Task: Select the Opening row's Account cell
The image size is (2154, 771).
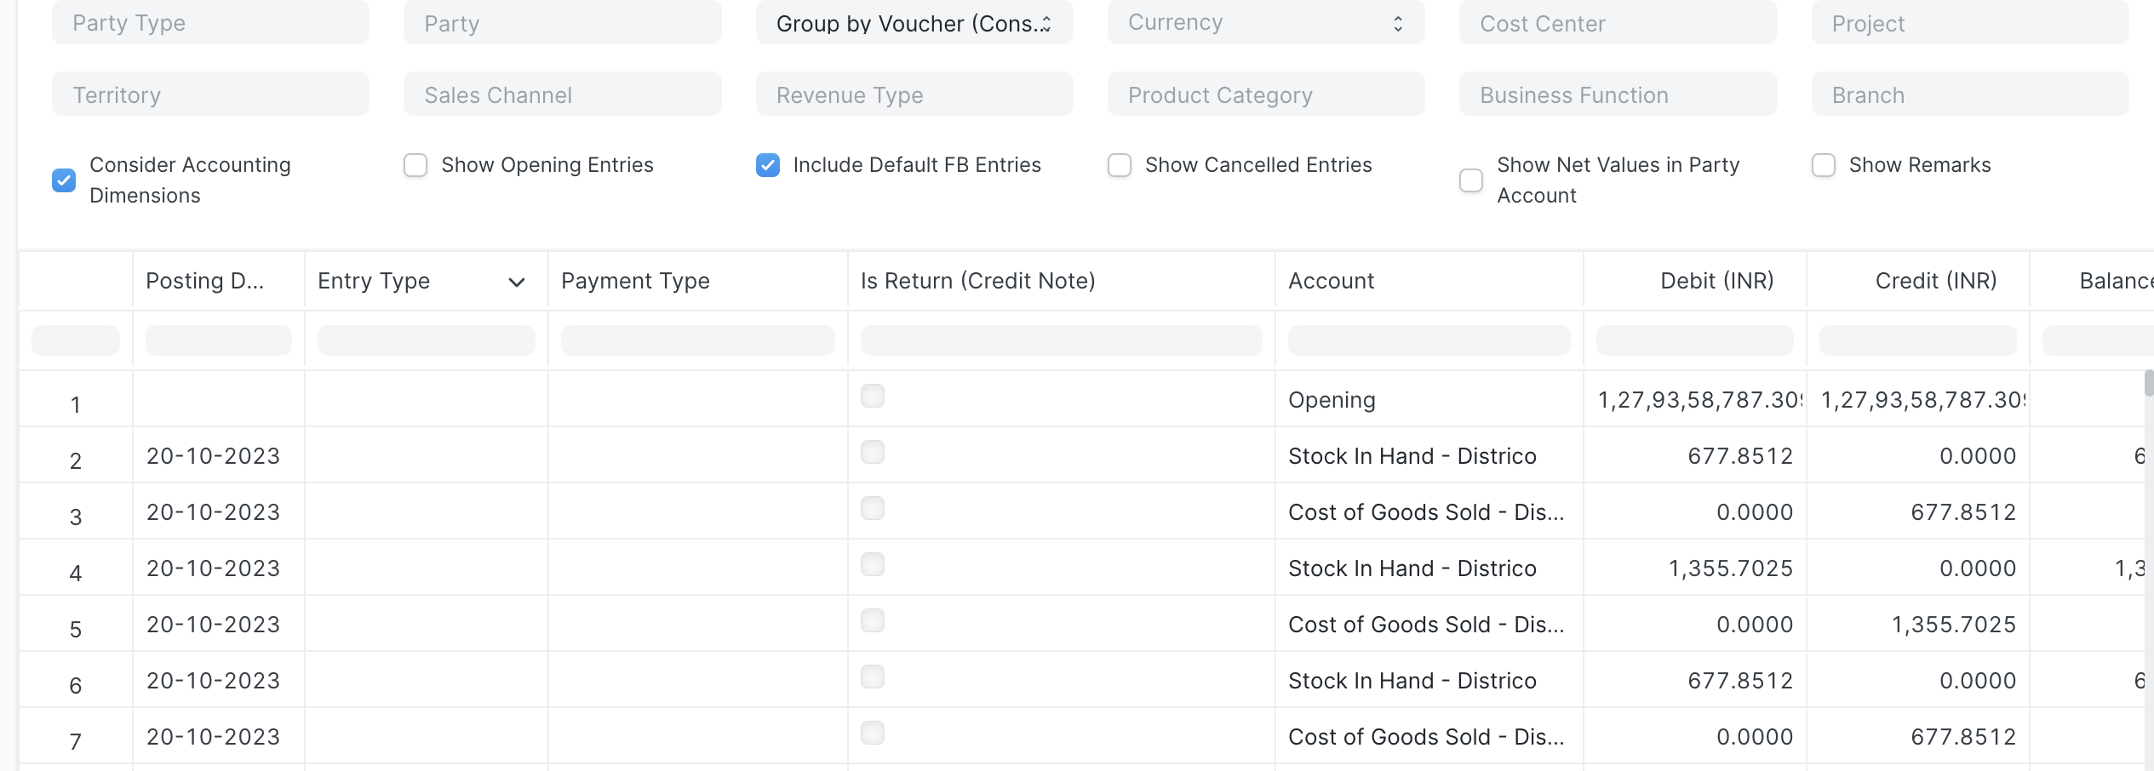Action: click(1429, 399)
